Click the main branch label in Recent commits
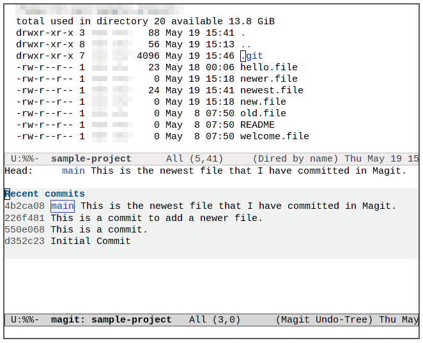The height and width of the screenshot is (343, 423). (x=63, y=206)
